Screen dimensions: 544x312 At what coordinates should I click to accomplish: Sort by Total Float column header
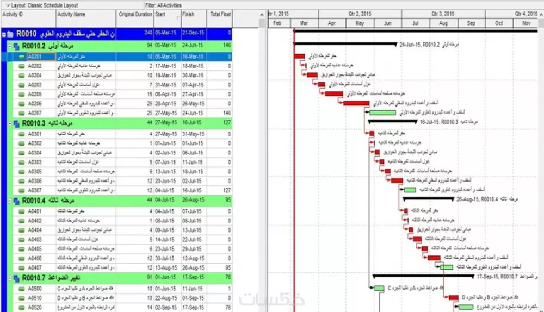(x=220, y=18)
